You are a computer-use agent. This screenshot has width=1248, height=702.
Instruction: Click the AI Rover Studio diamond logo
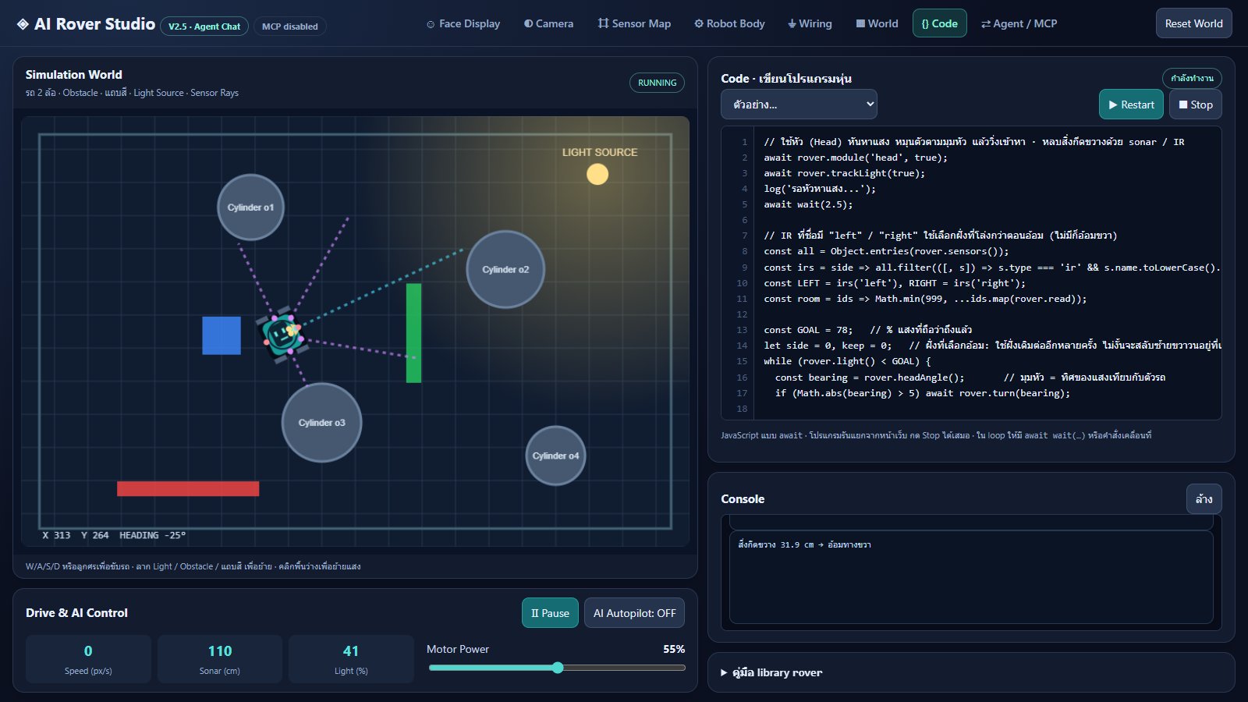click(23, 24)
